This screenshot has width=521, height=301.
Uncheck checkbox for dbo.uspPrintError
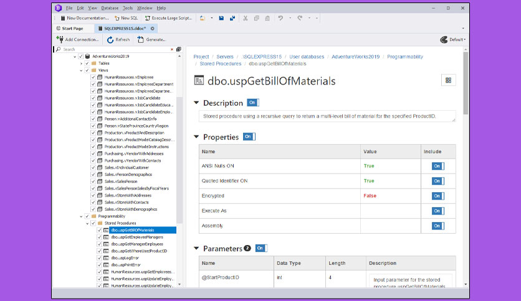coord(99,265)
